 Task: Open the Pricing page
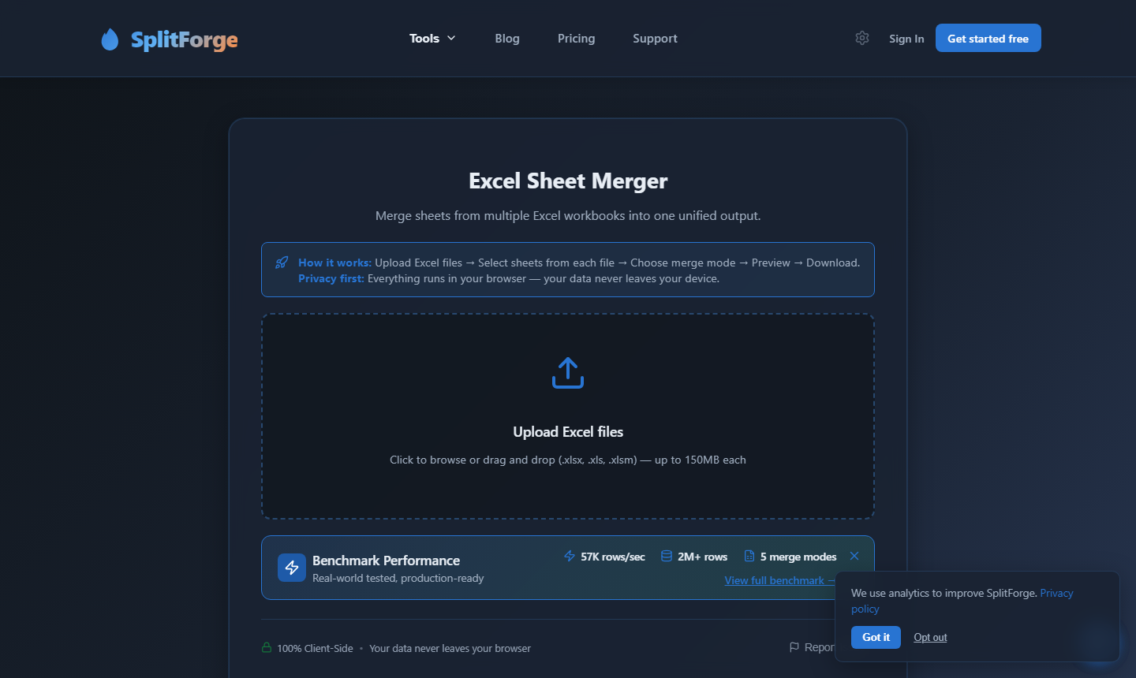(x=577, y=38)
